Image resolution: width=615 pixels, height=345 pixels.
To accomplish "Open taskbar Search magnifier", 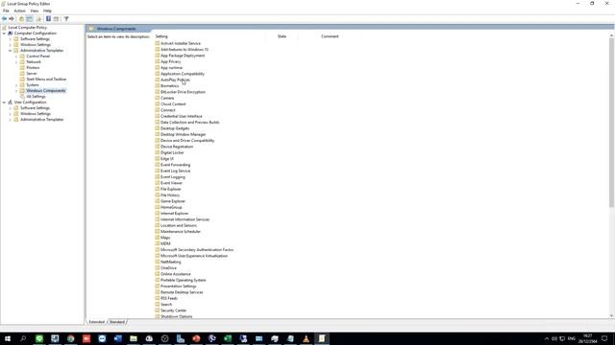I will (23, 338).
